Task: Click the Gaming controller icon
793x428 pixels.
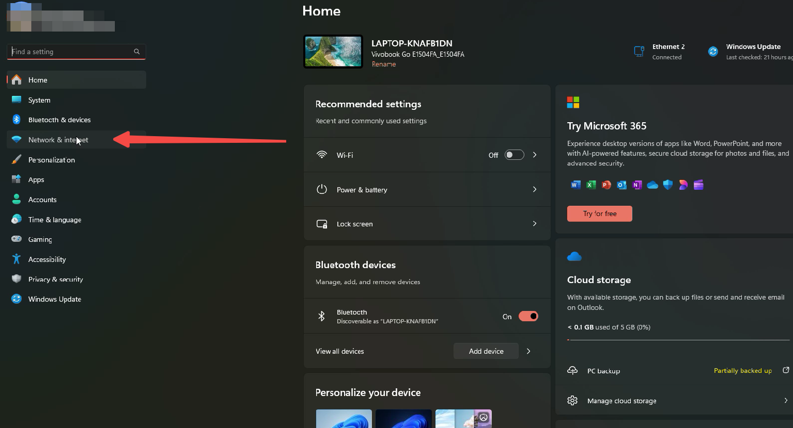Action: point(17,239)
